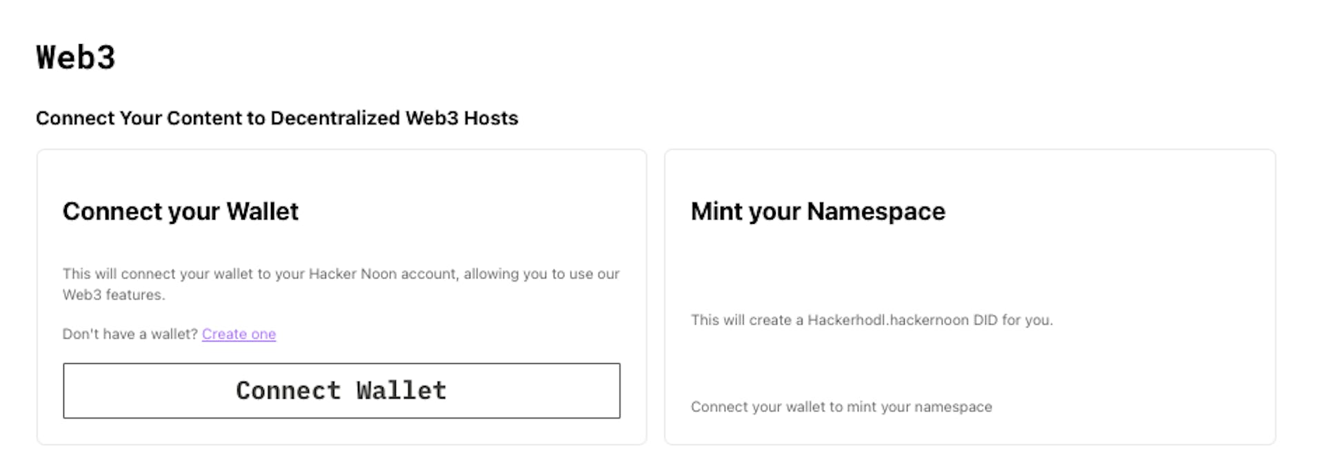Open the 'Create one' wallet link
Screen dimensions: 1324x465
pos(239,334)
